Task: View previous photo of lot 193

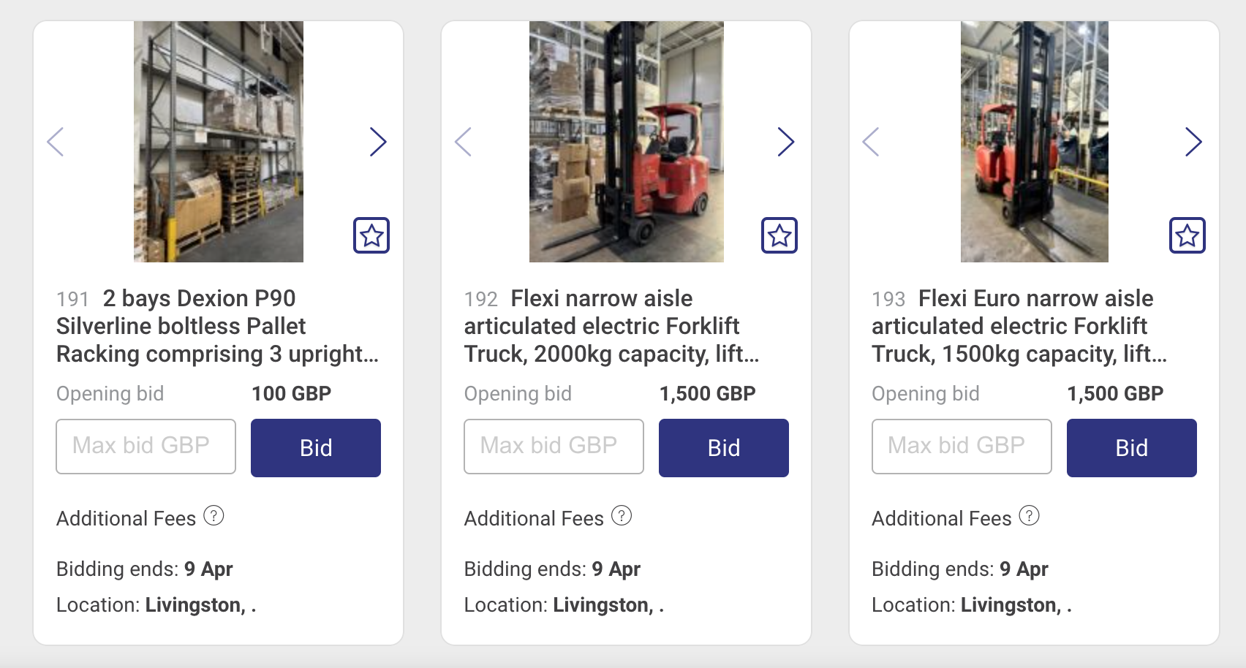Action: click(871, 142)
